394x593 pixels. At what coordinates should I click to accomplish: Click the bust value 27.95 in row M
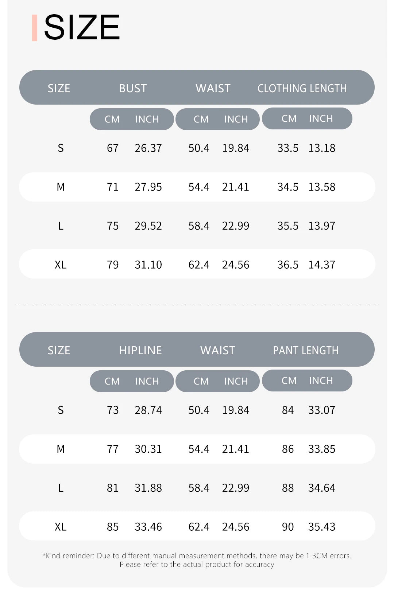click(x=148, y=187)
